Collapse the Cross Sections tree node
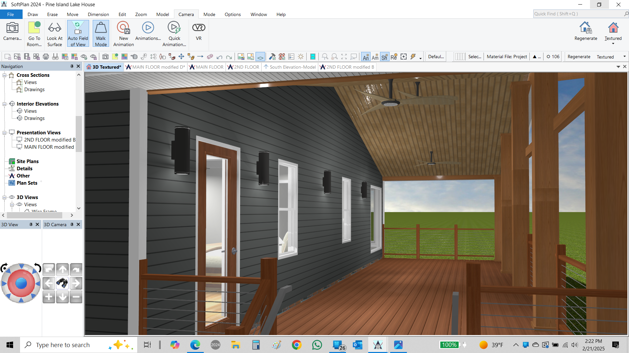 (x=5, y=75)
